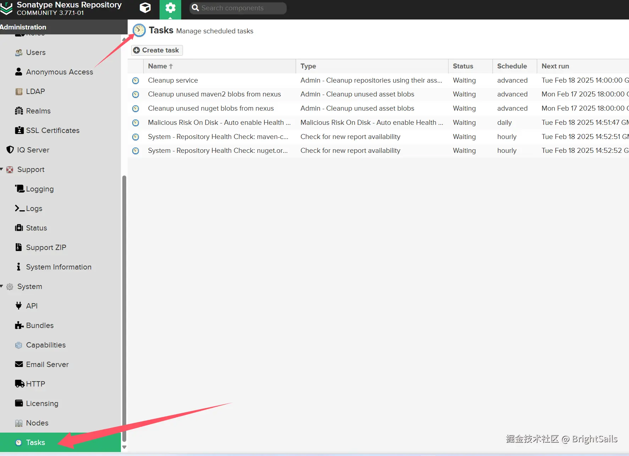Click the Create task button
Viewport: 629px width, 456px height.
pos(157,50)
